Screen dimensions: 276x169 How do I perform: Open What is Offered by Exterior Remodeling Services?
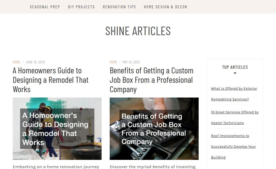coord(234,94)
